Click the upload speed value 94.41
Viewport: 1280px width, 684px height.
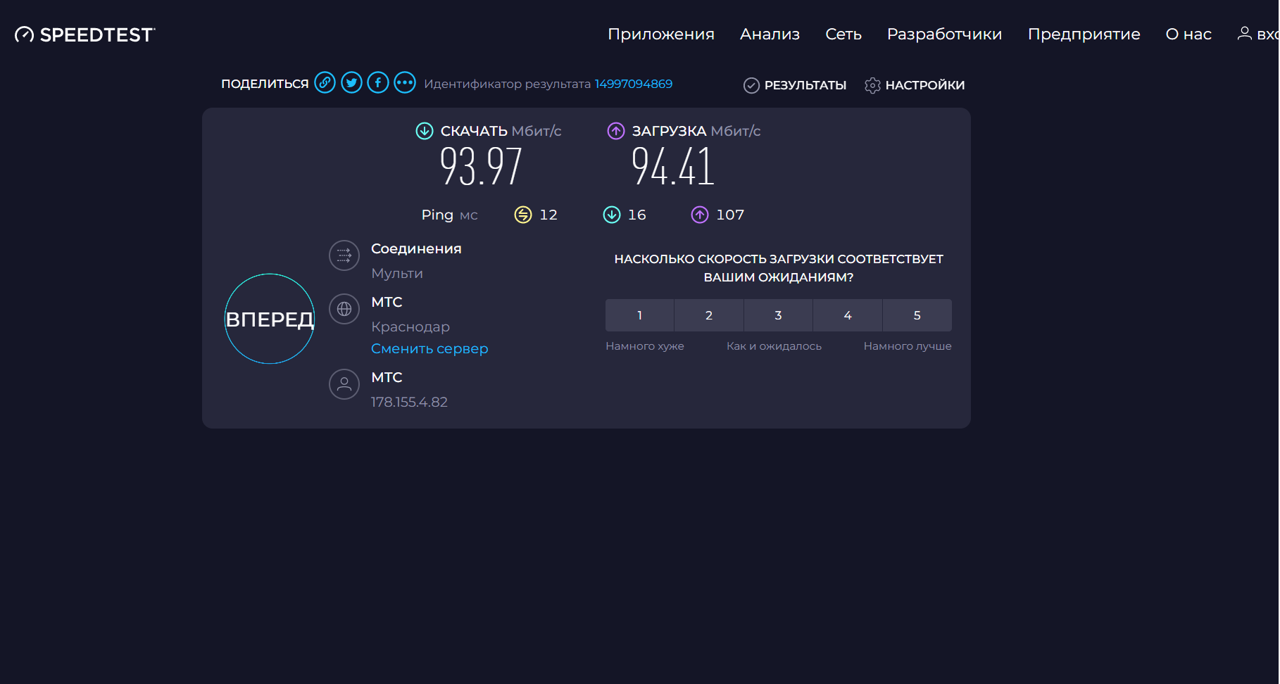(673, 167)
